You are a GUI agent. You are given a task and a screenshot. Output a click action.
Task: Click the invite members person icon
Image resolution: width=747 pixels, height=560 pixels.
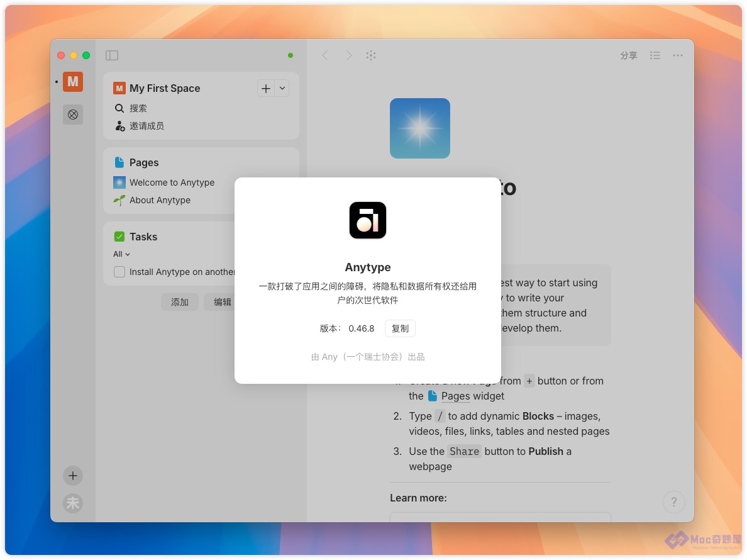(119, 126)
